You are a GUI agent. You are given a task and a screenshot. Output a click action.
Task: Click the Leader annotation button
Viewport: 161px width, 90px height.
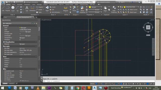[x=39, y=9]
